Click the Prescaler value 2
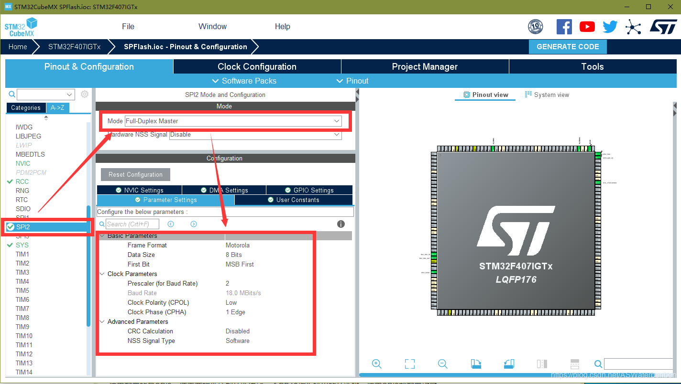The image size is (681, 384). pyautogui.click(x=228, y=284)
